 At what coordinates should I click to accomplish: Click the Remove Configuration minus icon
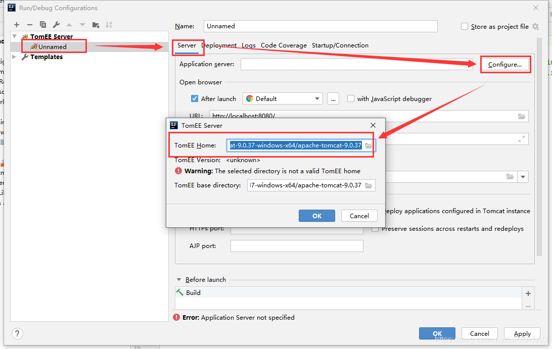30,25
